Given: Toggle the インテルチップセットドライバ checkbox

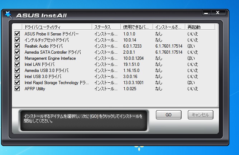Looking at the screenshot, I should click(17, 40).
